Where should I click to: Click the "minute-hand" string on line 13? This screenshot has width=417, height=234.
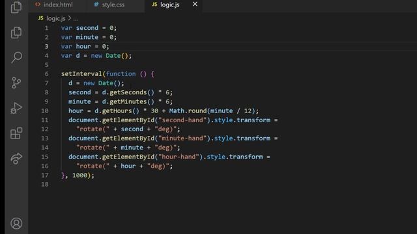(182, 138)
